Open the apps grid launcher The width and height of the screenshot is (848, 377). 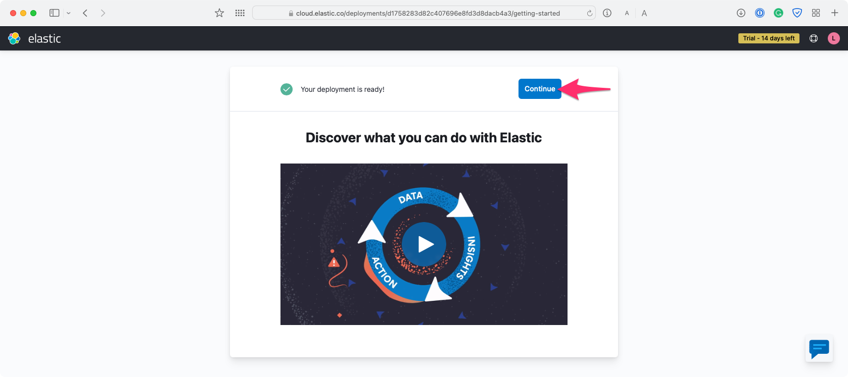click(240, 13)
